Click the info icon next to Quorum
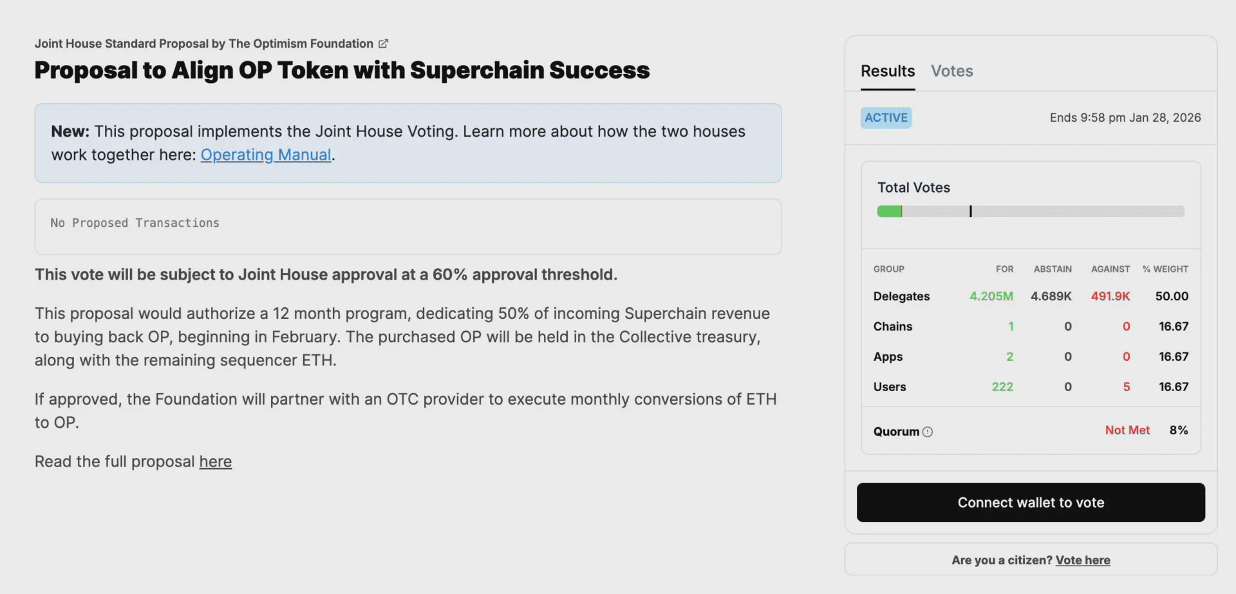Viewport: 1236px width, 594px height. [928, 432]
